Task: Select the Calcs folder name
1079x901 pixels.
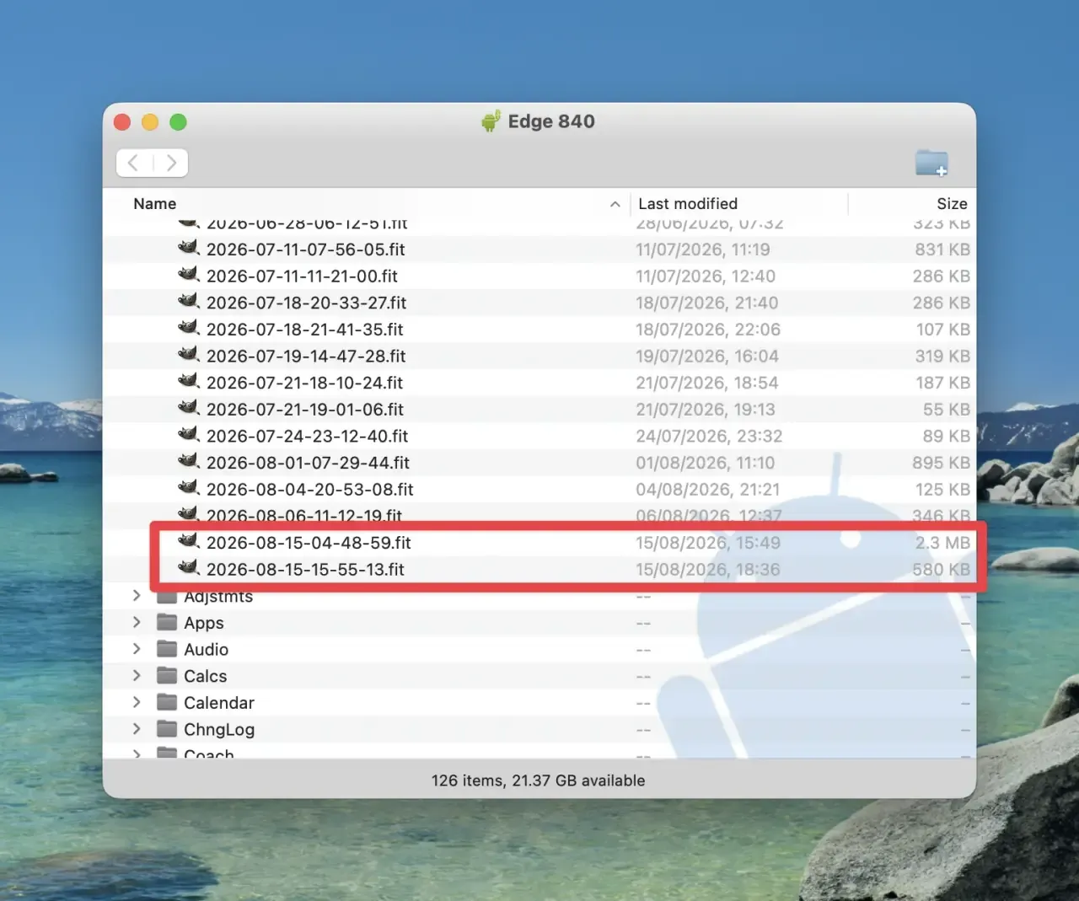Action: 206,677
